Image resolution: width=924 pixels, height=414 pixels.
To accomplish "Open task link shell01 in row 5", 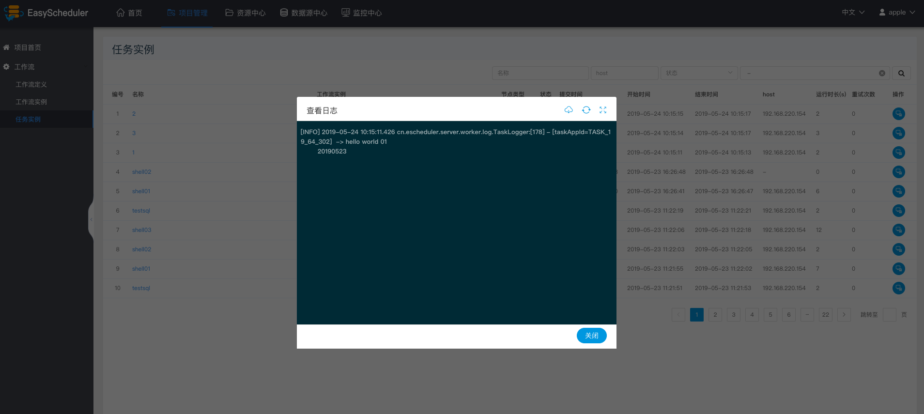I will pyautogui.click(x=141, y=191).
